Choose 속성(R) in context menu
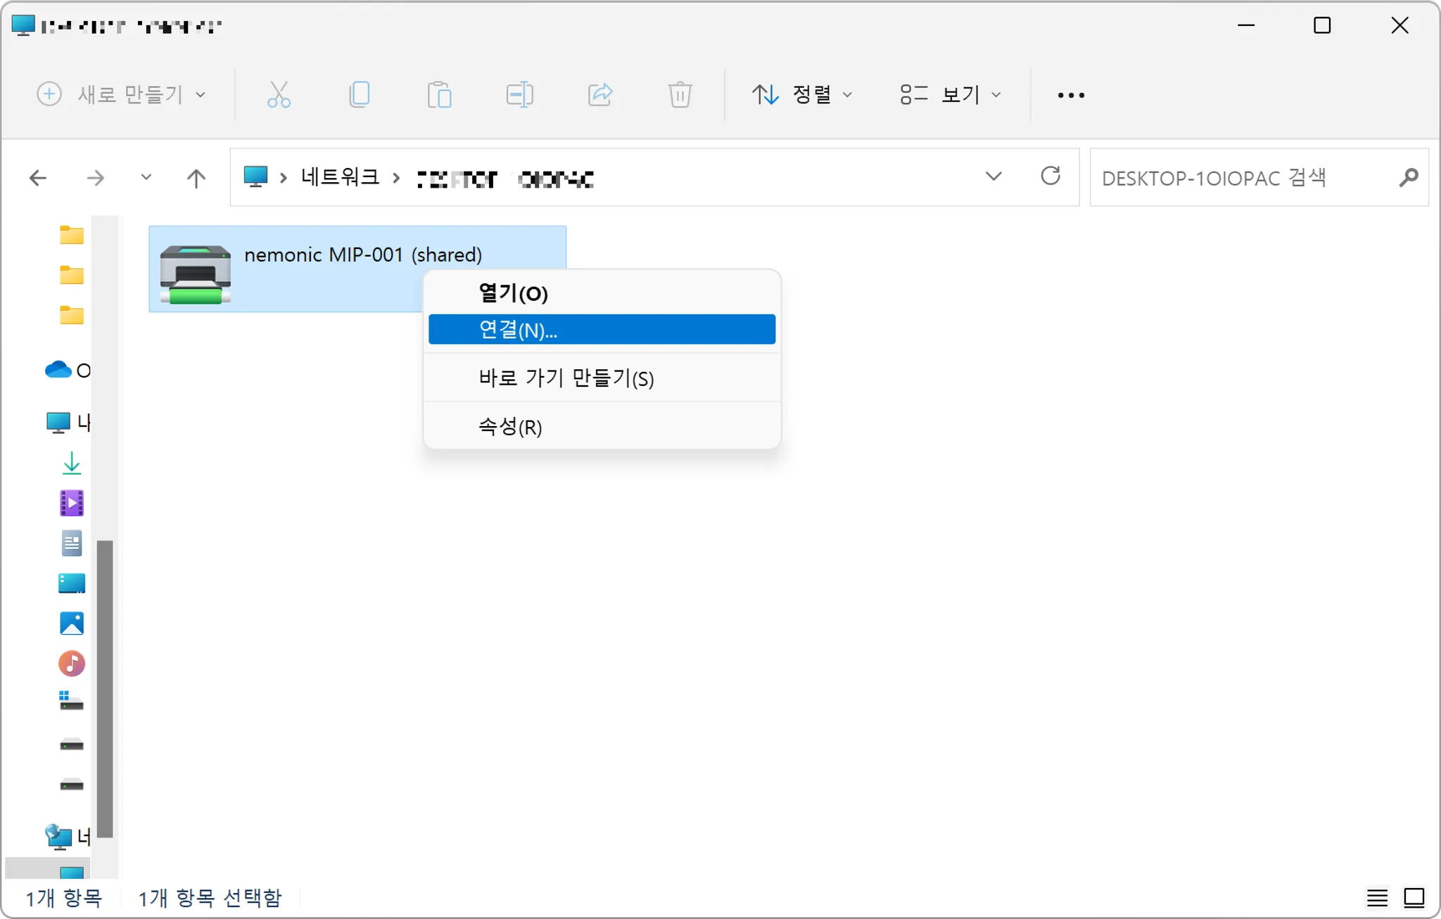Image resolution: width=1441 pixels, height=919 pixels. (510, 426)
